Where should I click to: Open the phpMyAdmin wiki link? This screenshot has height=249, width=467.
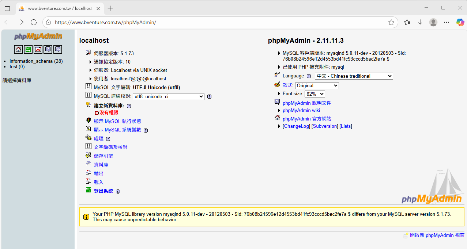(301, 110)
